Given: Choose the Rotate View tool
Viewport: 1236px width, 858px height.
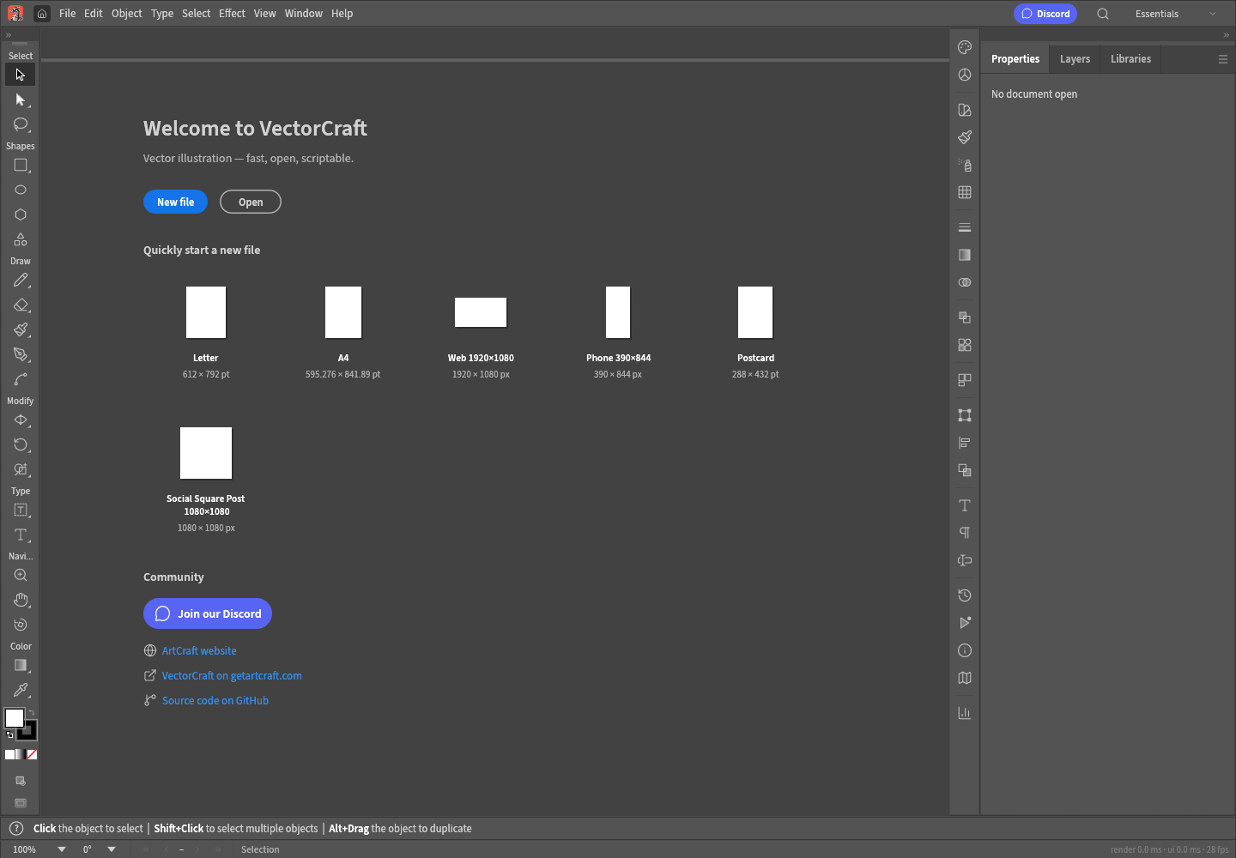Looking at the screenshot, I should tap(21, 625).
